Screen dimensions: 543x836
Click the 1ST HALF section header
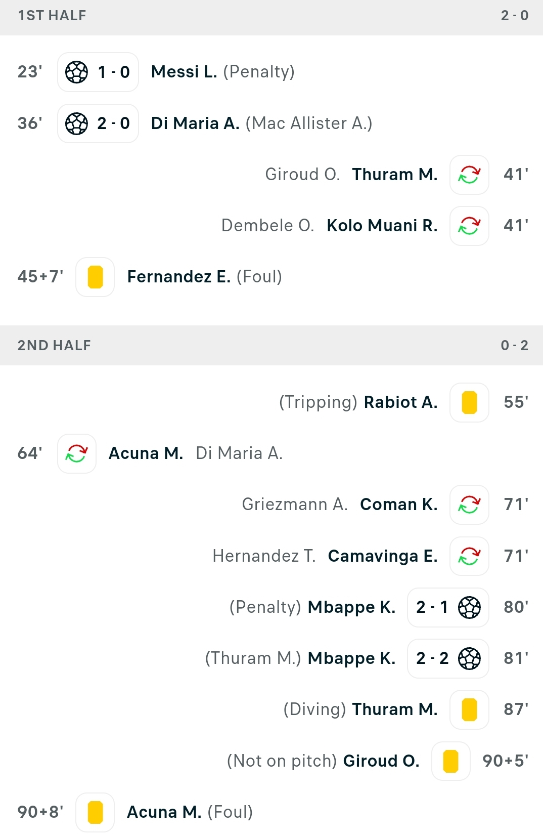click(x=271, y=16)
